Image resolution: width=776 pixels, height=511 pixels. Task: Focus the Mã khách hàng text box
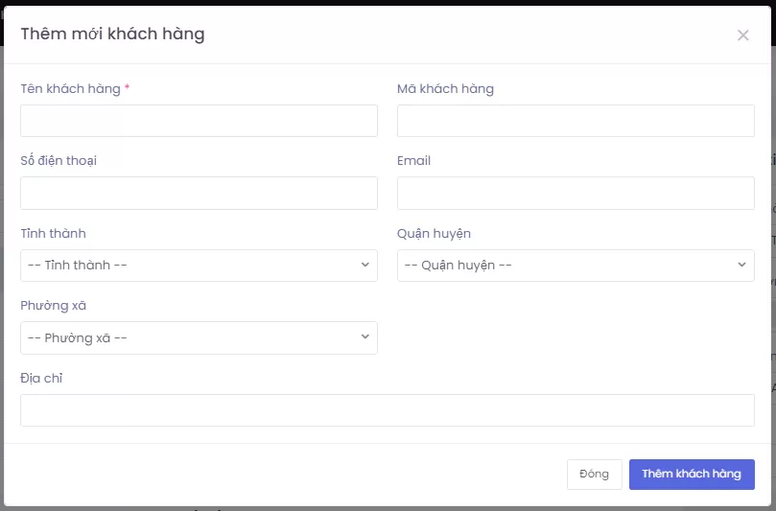tap(576, 121)
